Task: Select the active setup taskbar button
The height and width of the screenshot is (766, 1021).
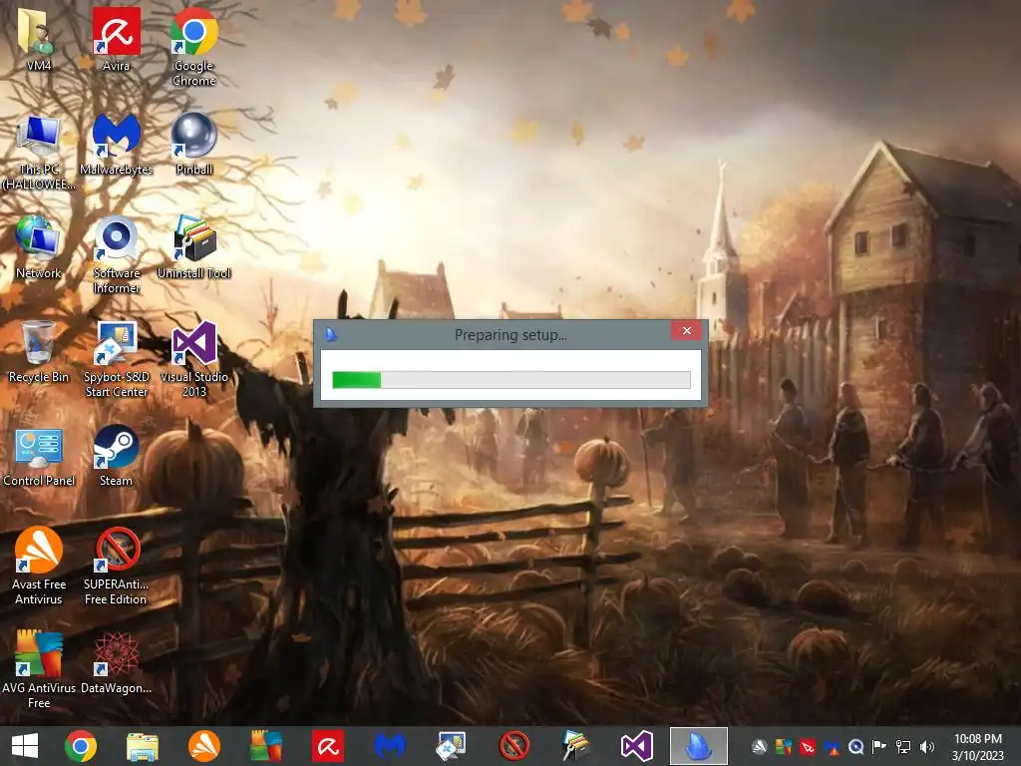Action: coord(699,746)
